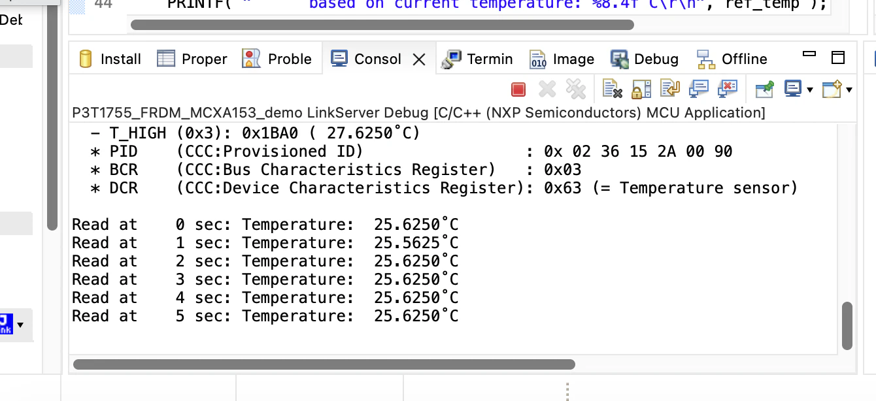Open Display Selected Console dropdown arrow
Image resolution: width=876 pixels, height=401 pixels.
[810, 90]
